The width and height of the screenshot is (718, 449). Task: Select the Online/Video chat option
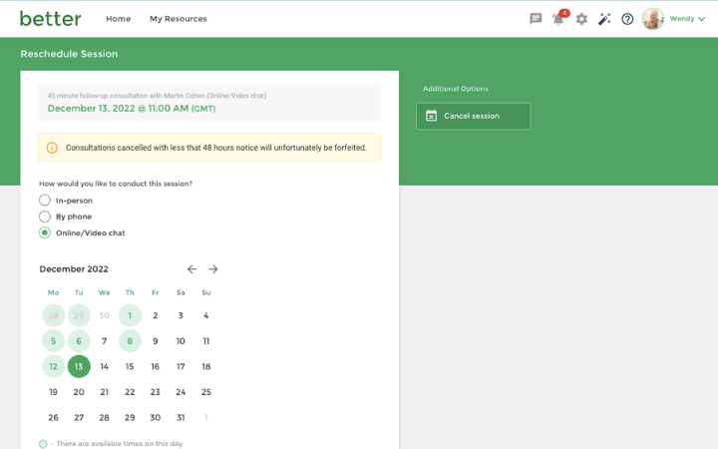(82, 232)
